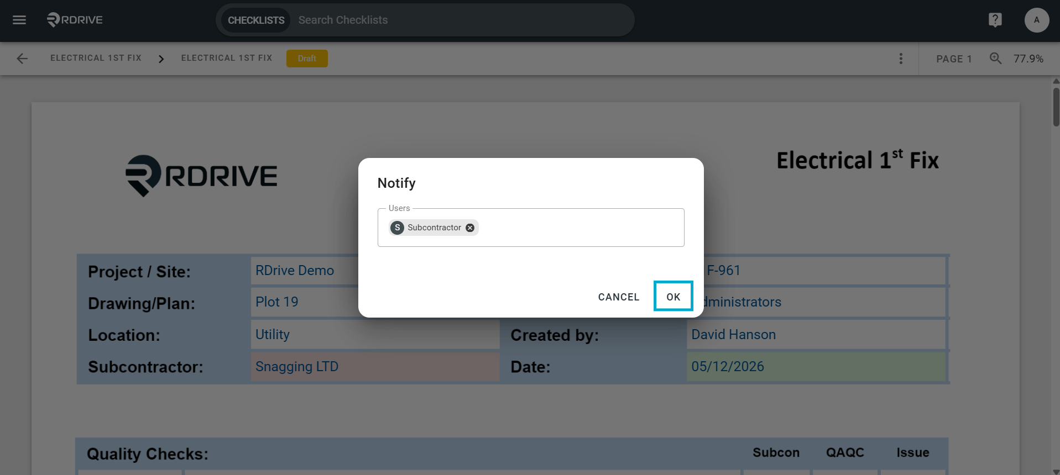This screenshot has height=475, width=1060.
Task: Click the David Hanson created-by field
Action: click(816, 335)
